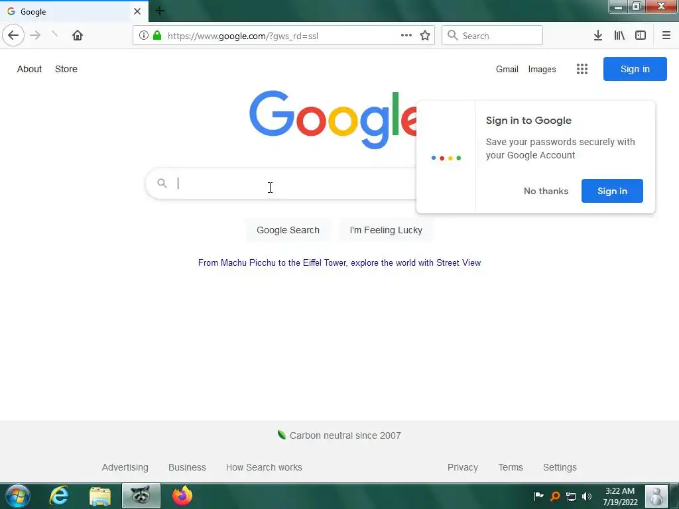Click the forward navigation arrow

pos(35,35)
